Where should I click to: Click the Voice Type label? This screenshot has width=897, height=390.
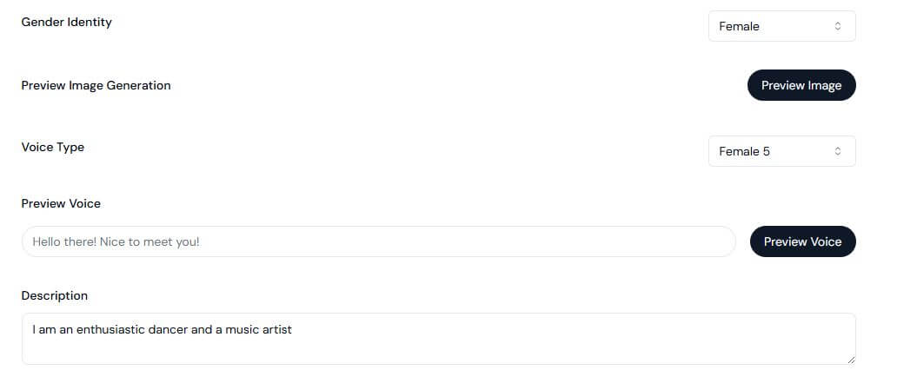53,148
